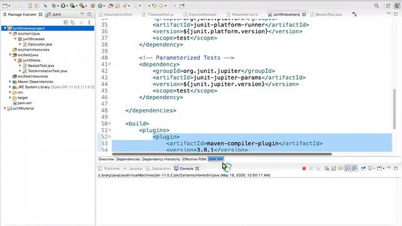This screenshot has height=226, width=402.
Task: Click the Open Perspective icon
Action: pyautogui.click(x=388, y=6)
